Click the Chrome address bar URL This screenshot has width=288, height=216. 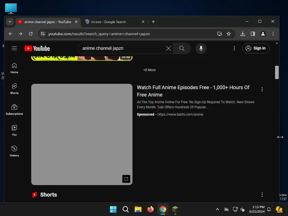click(99, 34)
